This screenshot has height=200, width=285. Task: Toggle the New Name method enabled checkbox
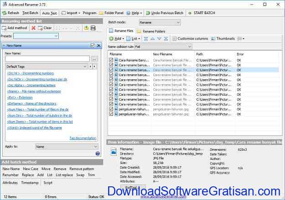[x=93, y=46]
